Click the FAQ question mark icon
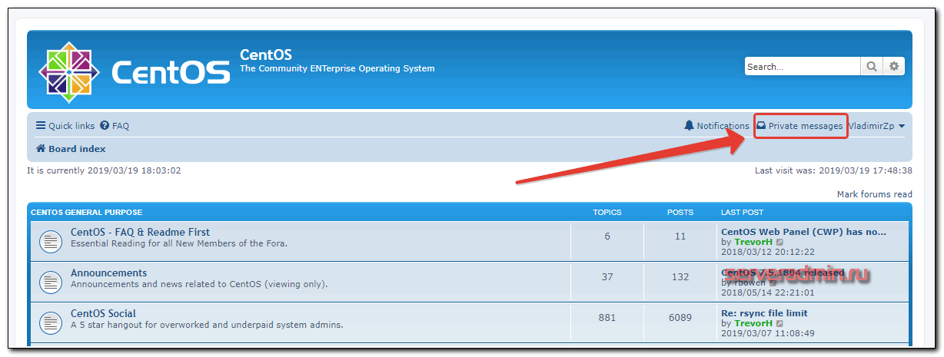 pos(105,126)
